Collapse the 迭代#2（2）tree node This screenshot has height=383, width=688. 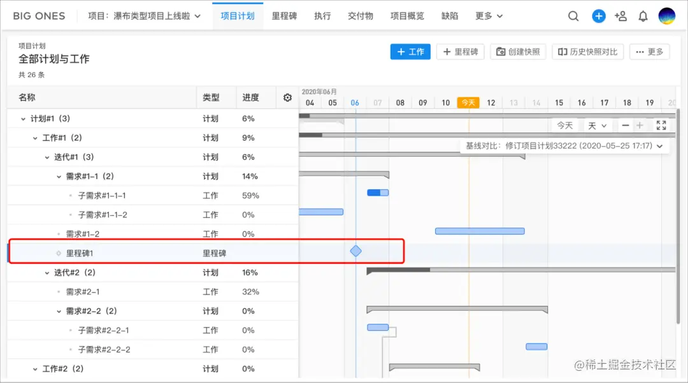click(47, 273)
